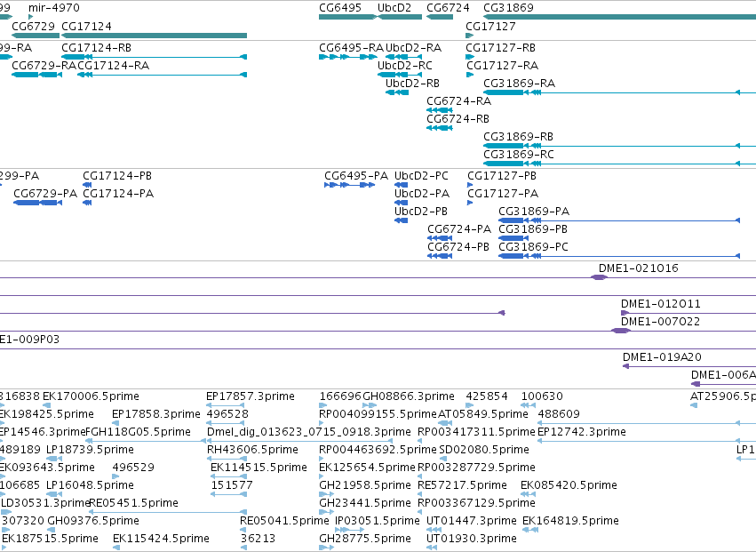
Task: Open the 'SD02080.5prime' EST label
Action: [x=484, y=450]
